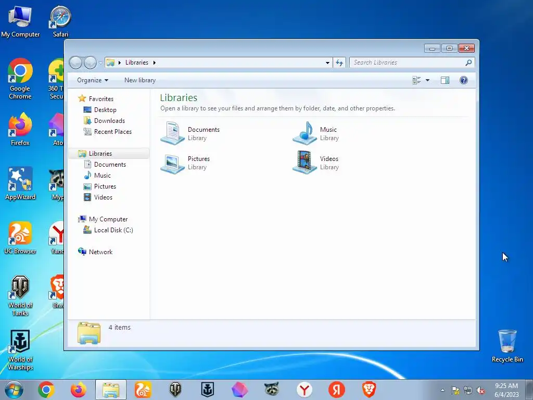
Task: Select the UC Browser desktop shortcut
Action: click(x=20, y=238)
